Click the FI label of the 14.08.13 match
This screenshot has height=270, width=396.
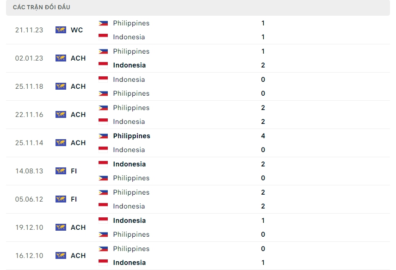point(74,171)
